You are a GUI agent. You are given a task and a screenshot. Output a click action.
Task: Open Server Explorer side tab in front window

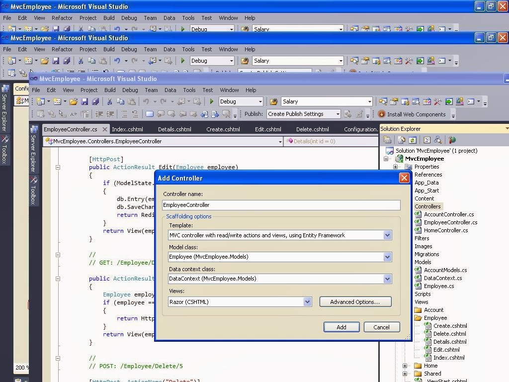33,149
